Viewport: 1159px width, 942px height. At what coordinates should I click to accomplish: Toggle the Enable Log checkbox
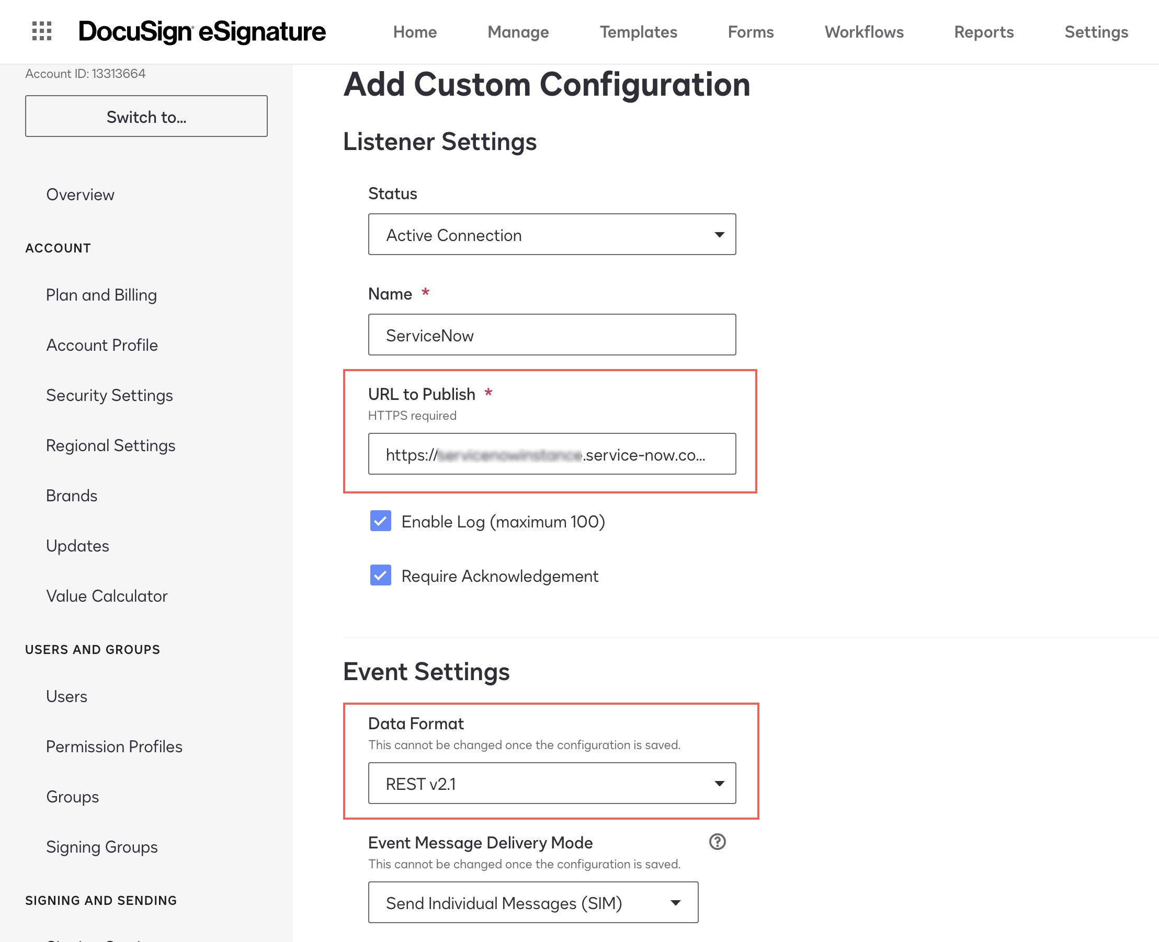[x=381, y=521]
